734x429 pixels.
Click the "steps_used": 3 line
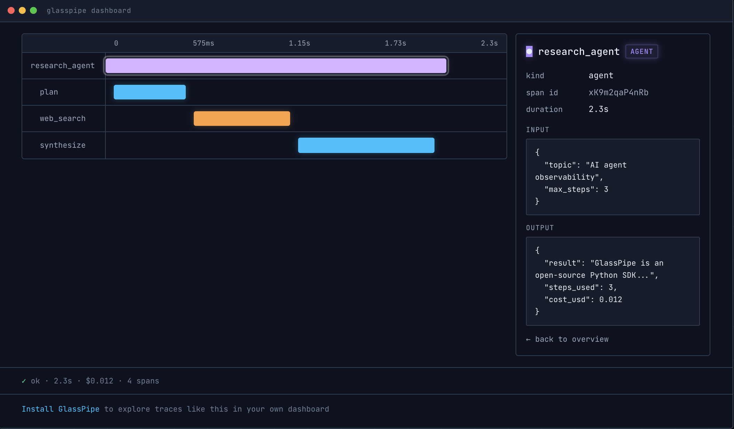(x=581, y=288)
